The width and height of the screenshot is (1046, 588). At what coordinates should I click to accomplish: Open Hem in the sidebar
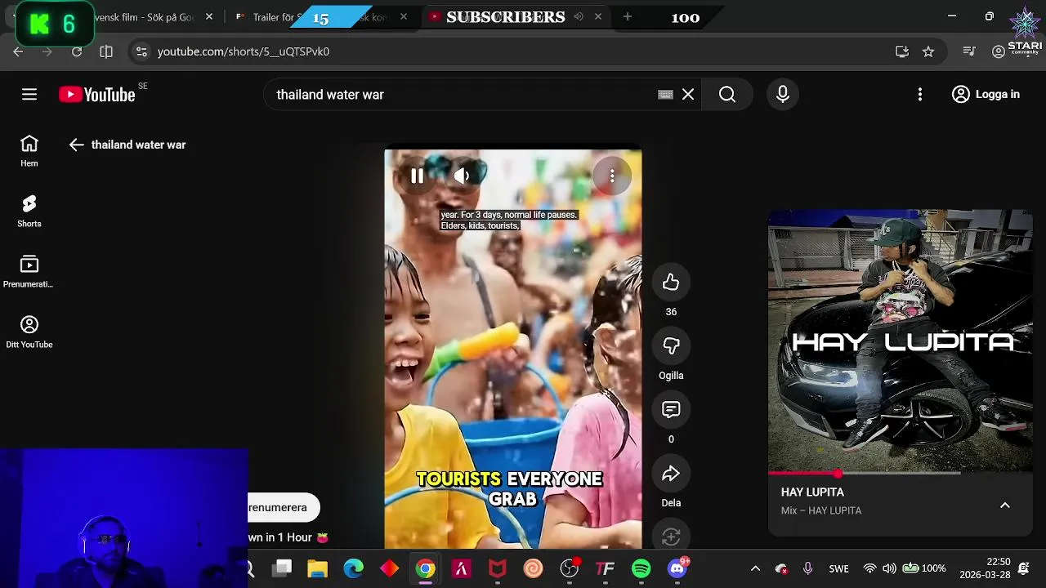(x=29, y=152)
